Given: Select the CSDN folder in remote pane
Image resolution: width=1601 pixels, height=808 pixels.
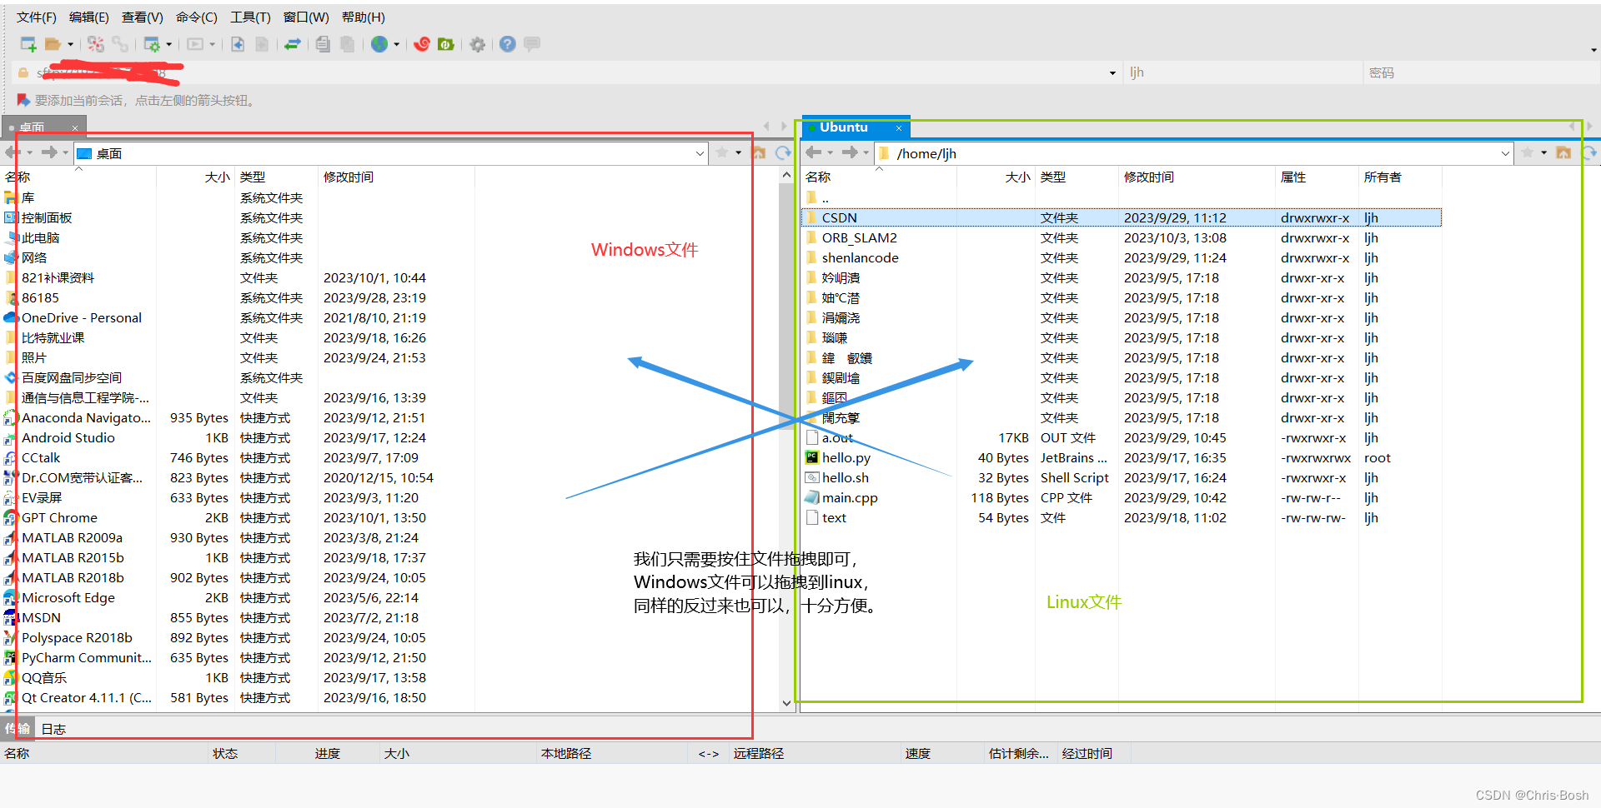Looking at the screenshot, I should click(x=1122, y=217).
